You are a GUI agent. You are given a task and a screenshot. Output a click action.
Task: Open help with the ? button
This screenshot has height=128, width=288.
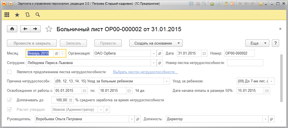(x=275, y=43)
